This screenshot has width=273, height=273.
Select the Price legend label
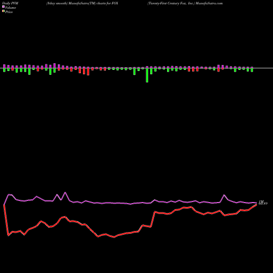9,12
